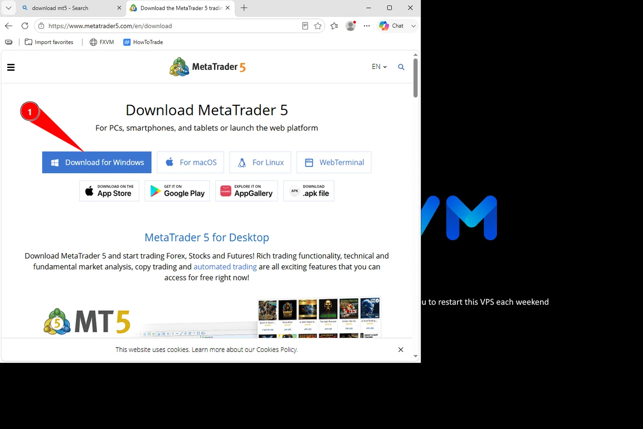Open browser Settings and more menu
Viewport: 643px width, 429px height.
point(367,26)
